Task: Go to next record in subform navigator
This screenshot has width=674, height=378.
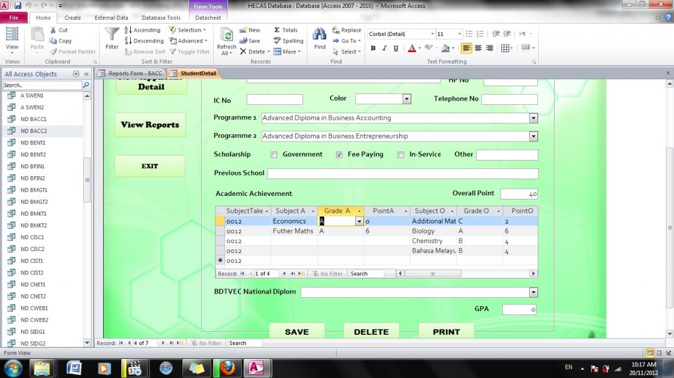Action: click(x=284, y=273)
